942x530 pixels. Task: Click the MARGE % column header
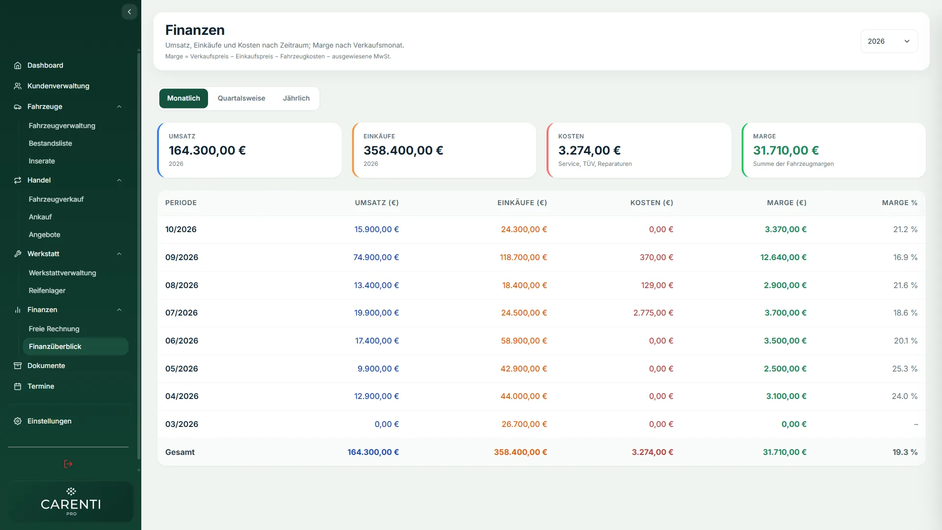[899, 203]
